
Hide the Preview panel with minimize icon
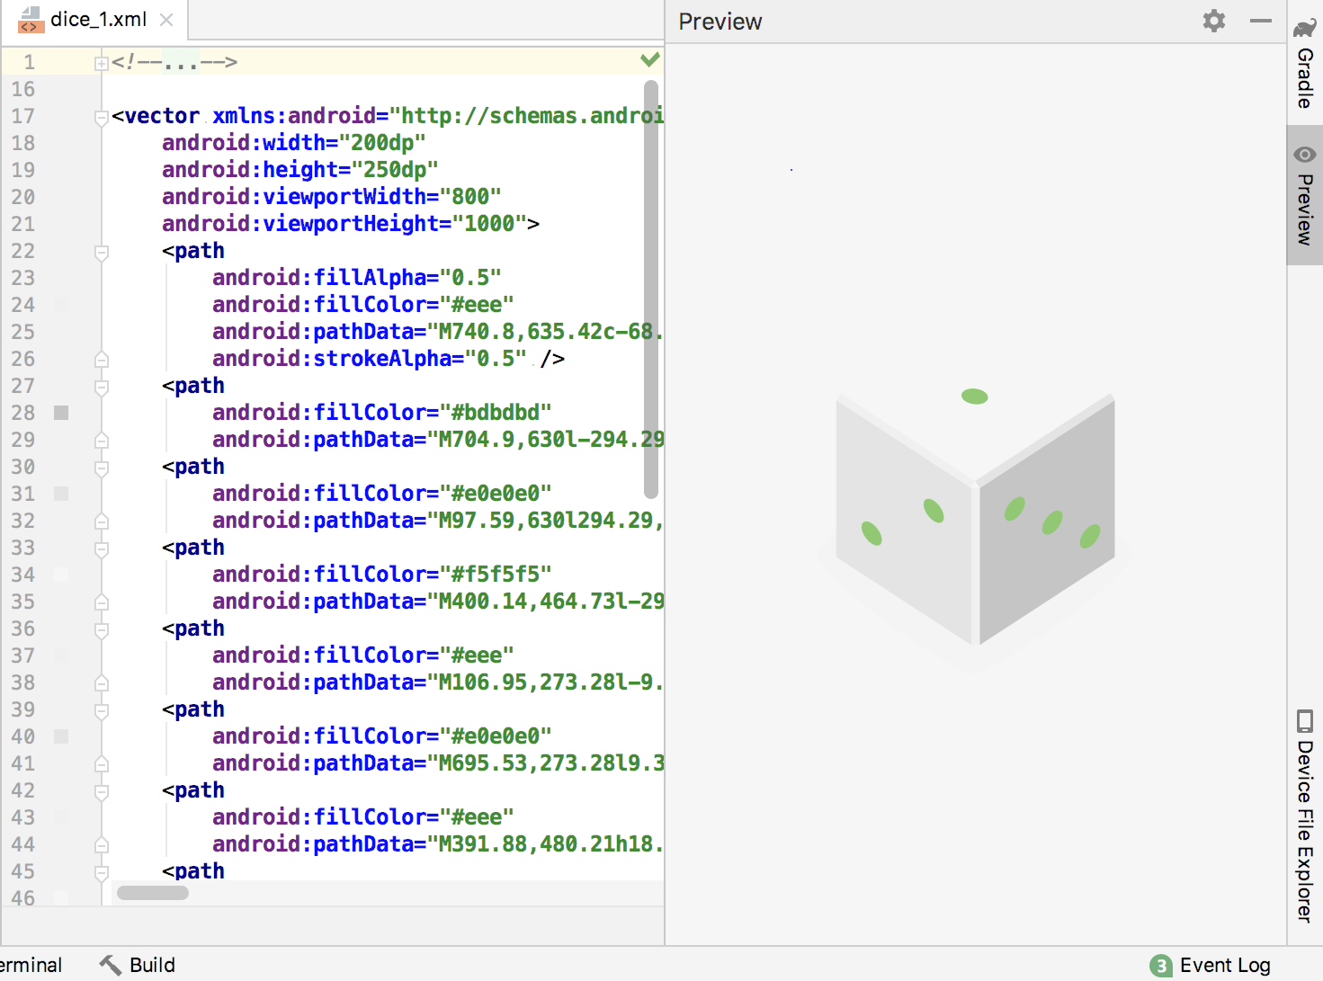1261,21
